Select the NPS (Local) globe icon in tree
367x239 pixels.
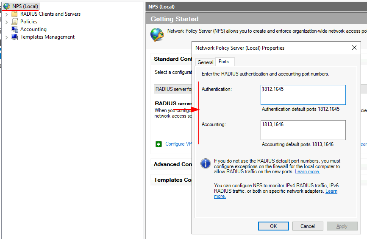coord(7,6)
